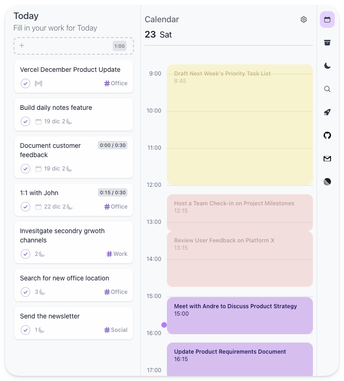344x381 pixels.
Task: Click the rocket icon in sidebar
Action: point(327,112)
